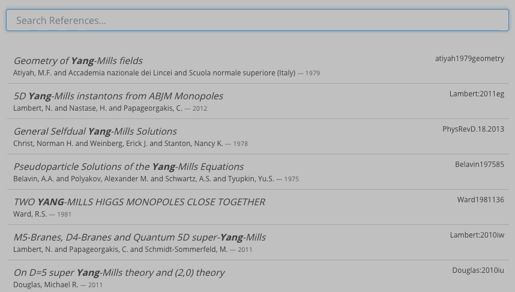This screenshot has height=292, width=515.
Task: Open M5-Branes, D4-Branes and Quantum 5D super-Yang-Mills
Action: click(140, 238)
